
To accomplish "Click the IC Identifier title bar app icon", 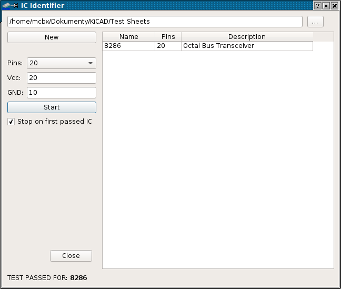I will pos(10,6).
